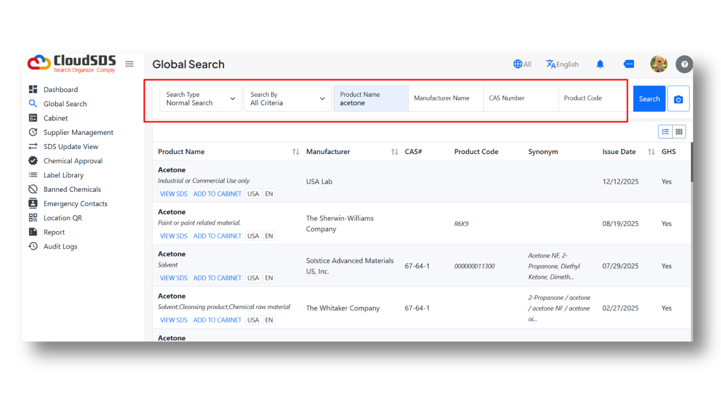Open the English language translate selector

pyautogui.click(x=562, y=64)
